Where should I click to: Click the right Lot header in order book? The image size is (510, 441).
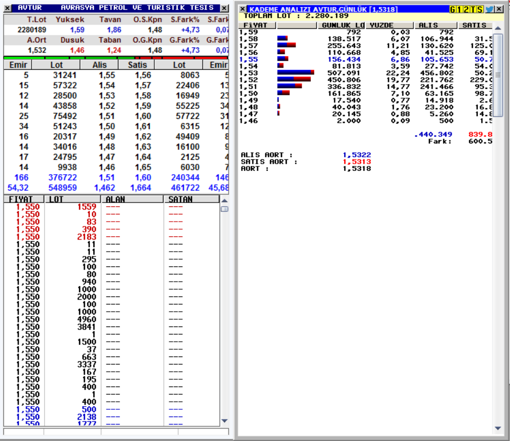pos(179,65)
